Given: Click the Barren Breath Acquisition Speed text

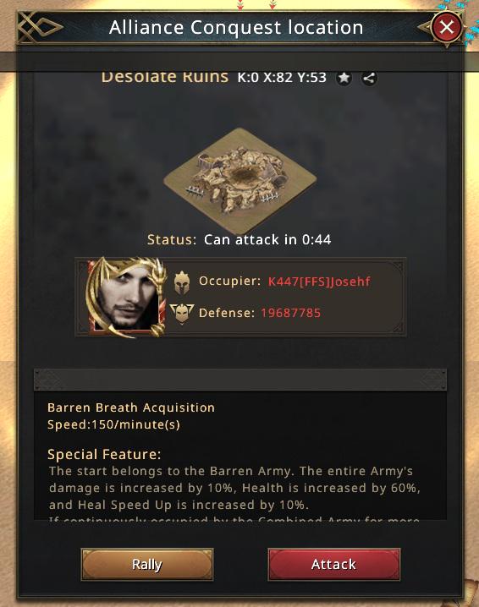Looking at the screenshot, I should pyautogui.click(x=130, y=416).
